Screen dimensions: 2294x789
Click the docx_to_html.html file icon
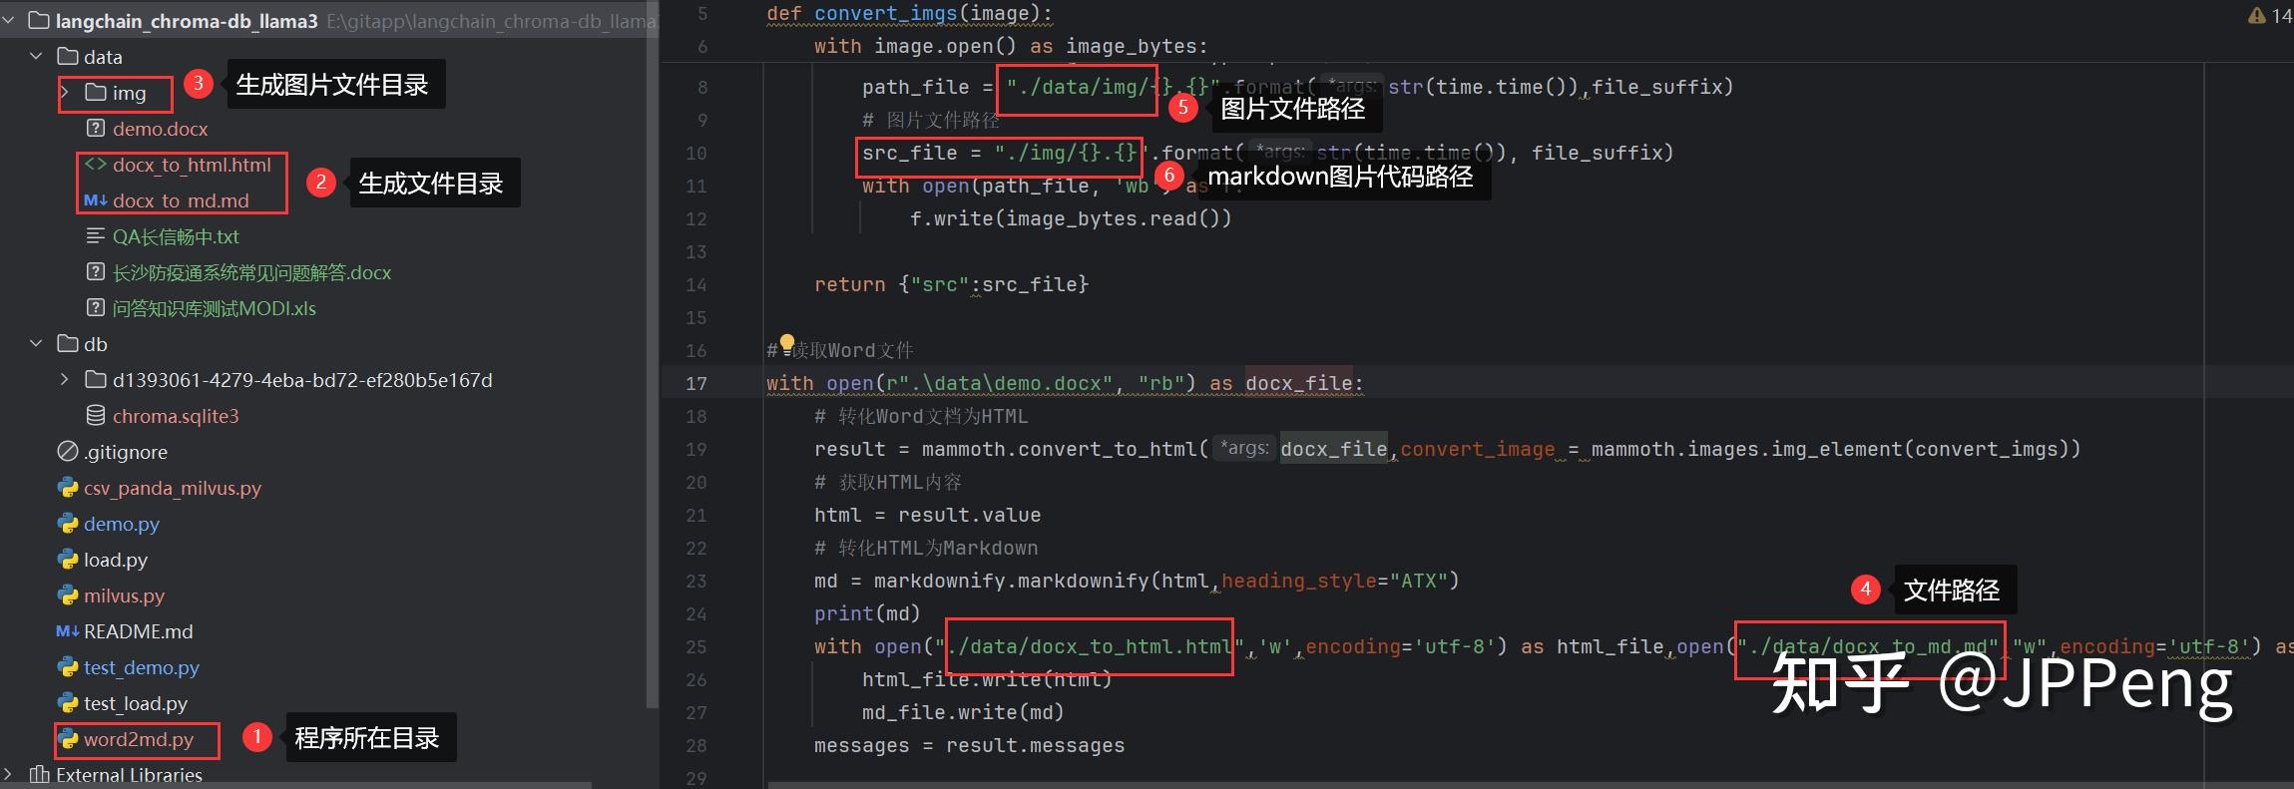(x=96, y=164)
